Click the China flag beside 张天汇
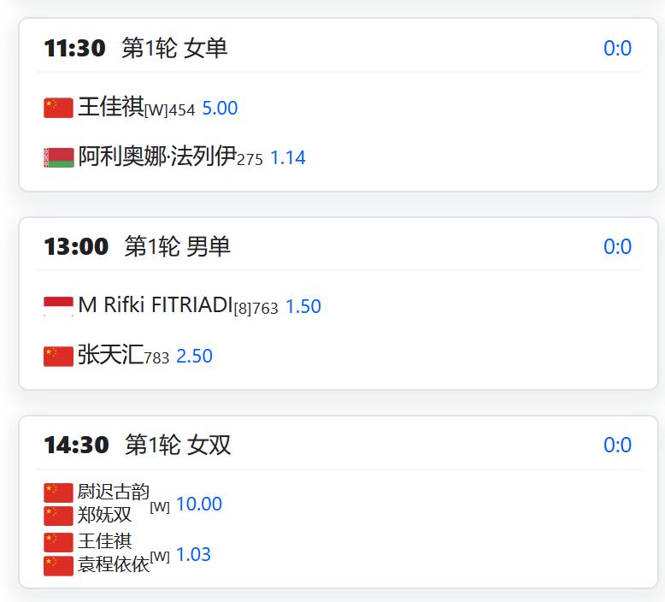The height and width of the screenshot is (602, 665). pyautogui.click(x=58, y=356)
